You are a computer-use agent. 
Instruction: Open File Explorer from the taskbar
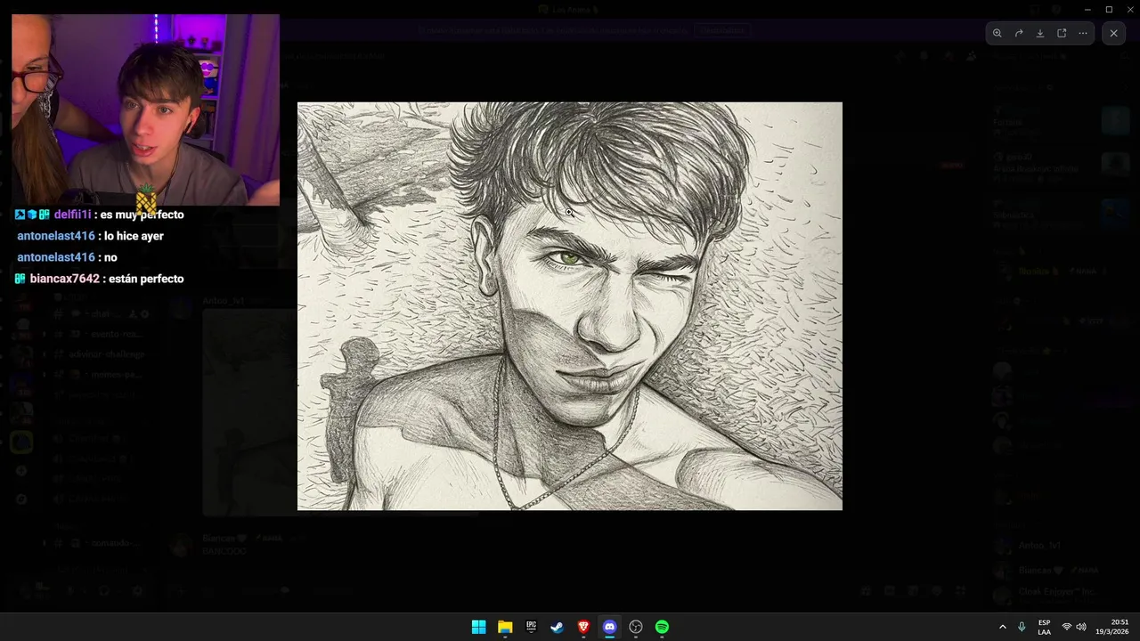pos(505,627)
